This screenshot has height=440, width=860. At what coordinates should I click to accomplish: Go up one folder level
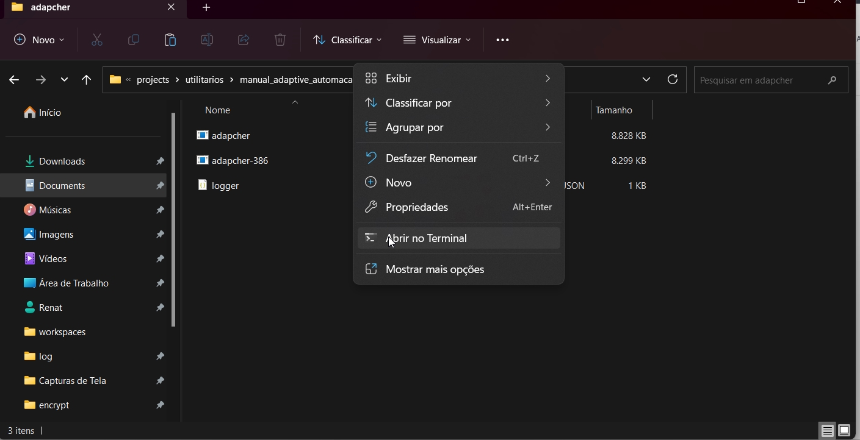point(86,80)
